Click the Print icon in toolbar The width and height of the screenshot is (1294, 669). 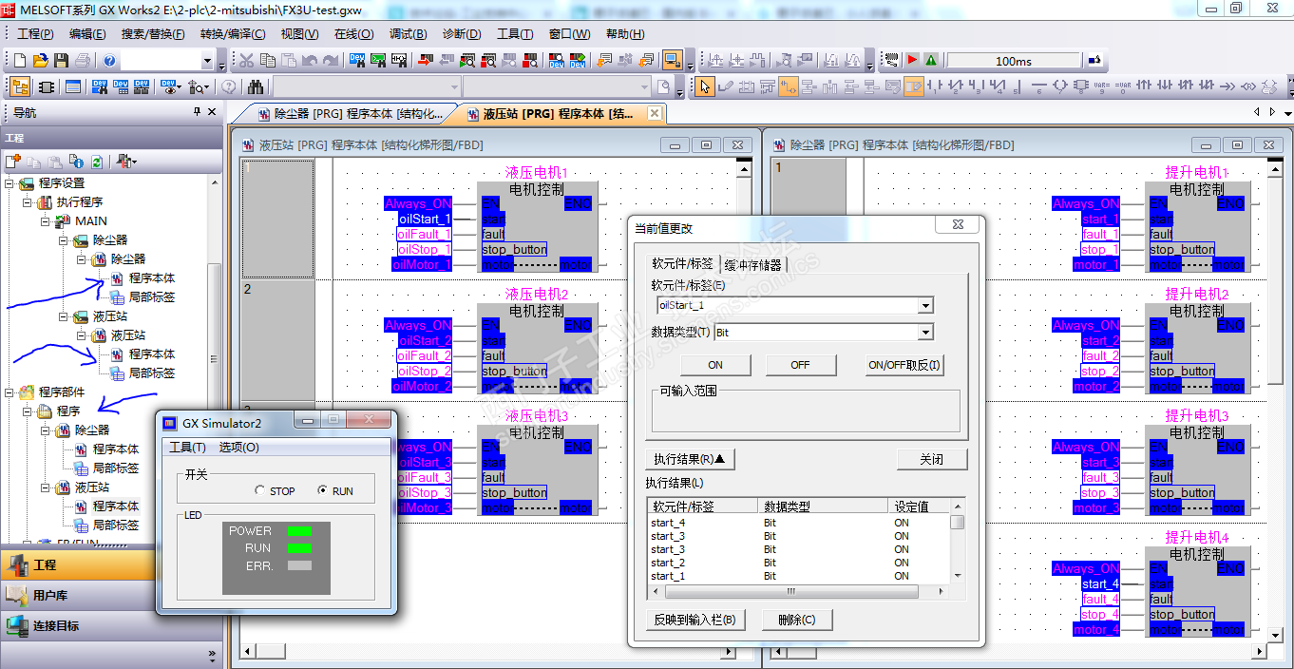tap(82, 61)
